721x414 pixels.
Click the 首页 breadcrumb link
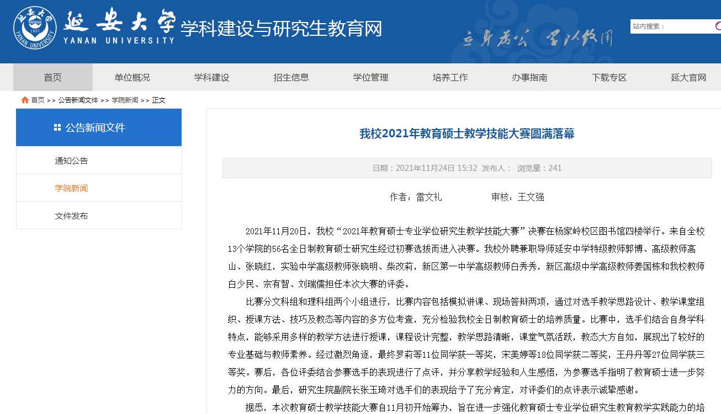coord(38,100)
